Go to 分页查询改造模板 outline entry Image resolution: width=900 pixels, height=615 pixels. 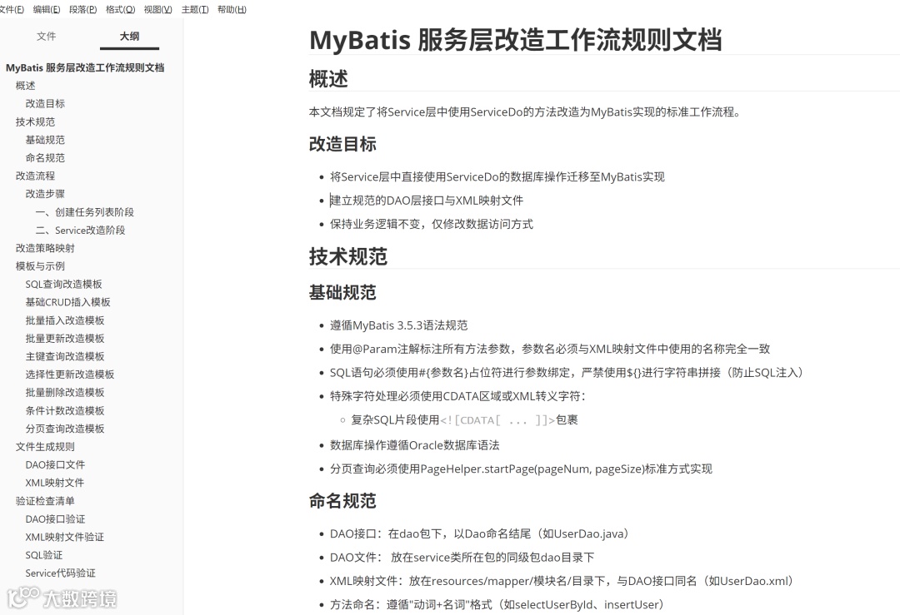[65, 429]
